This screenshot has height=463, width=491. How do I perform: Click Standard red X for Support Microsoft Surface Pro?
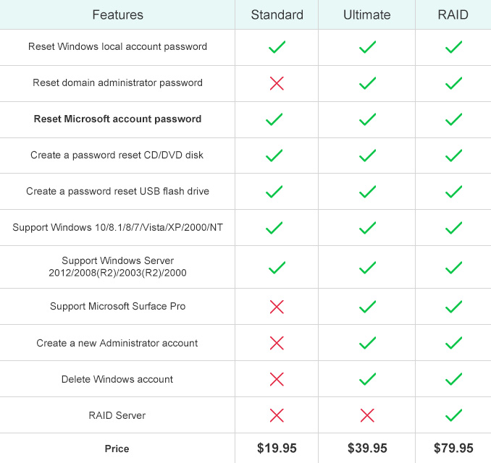277,307
